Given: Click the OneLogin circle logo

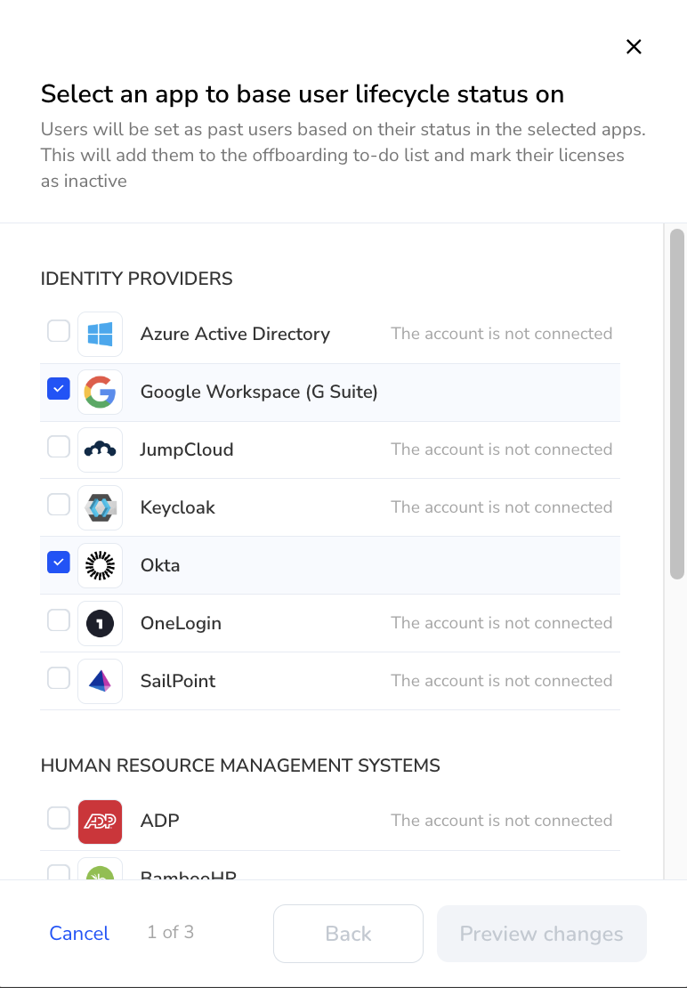Looking at the screenshot, I should pos(101,623).
